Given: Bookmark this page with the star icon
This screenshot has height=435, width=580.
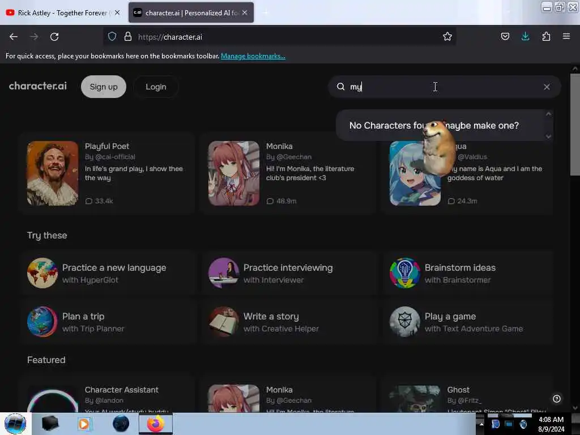Looking at the screenshot, I should [x=447, y=36].
